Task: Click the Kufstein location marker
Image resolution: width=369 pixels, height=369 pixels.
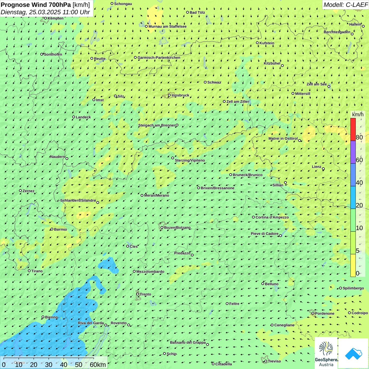Action: pos(258,43)
